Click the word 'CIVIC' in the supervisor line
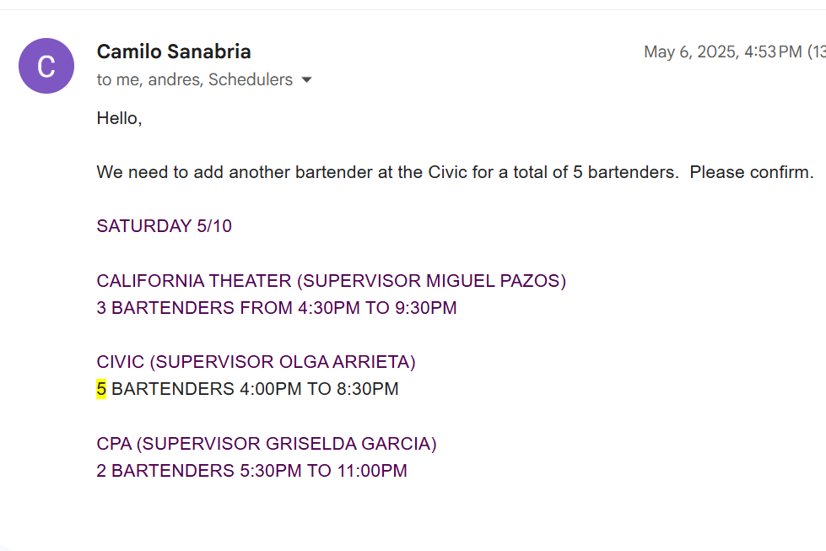 [x=121, y=362]
